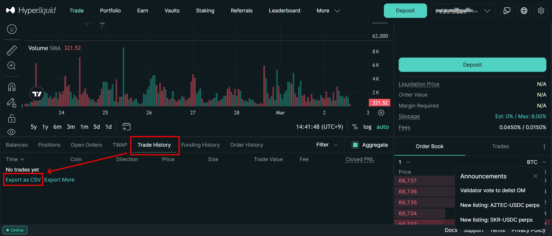Select the zoom in tool
Viewport: 552px width, 236px height.
(12, 66)
